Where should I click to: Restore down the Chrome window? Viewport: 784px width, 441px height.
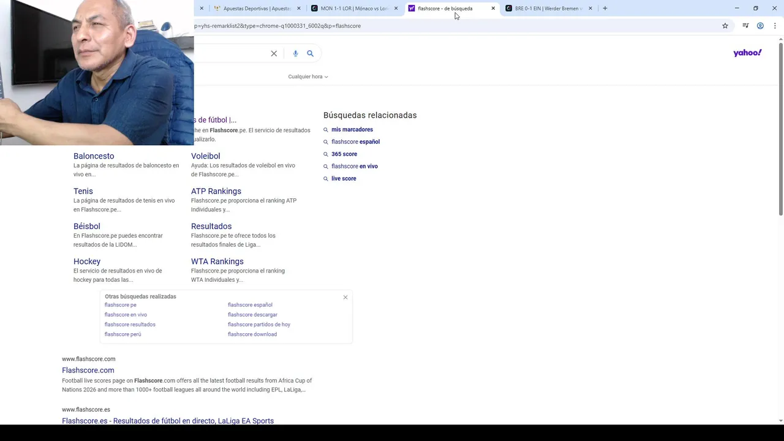756,9
